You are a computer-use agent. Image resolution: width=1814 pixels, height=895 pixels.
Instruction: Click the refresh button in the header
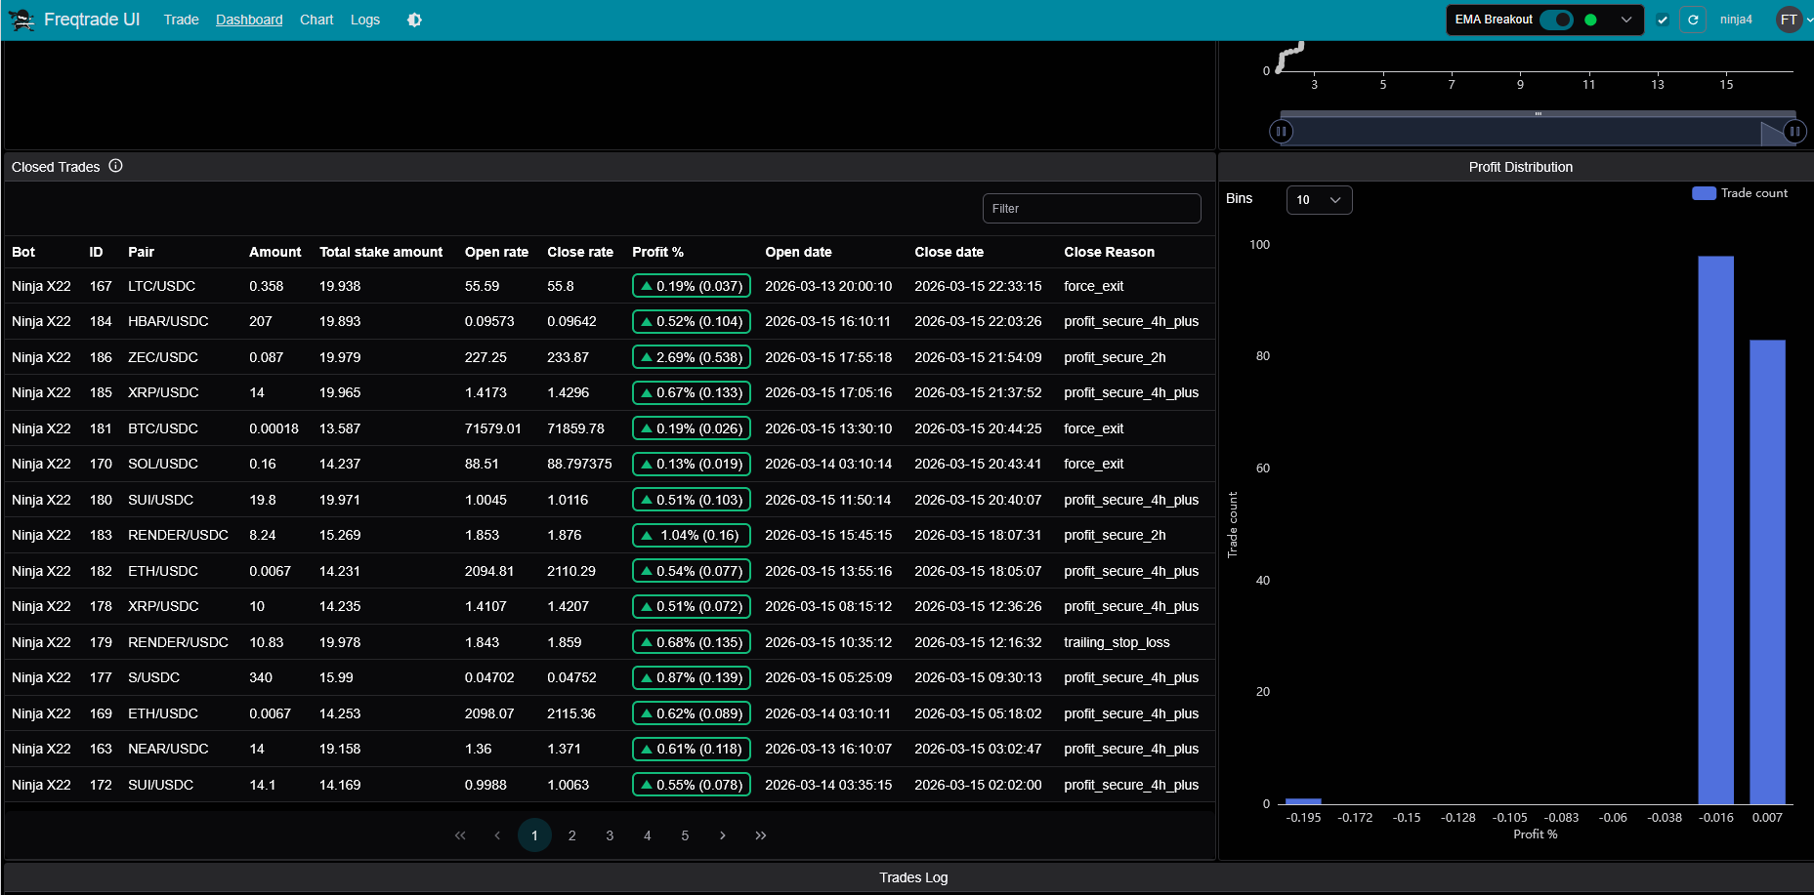(x=1693, y=20)
